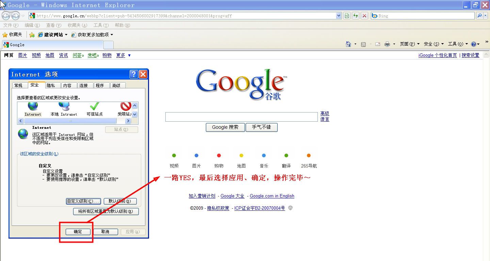
Task: Open the 收藏夹(A) menu
Action: tap(78, 25)
